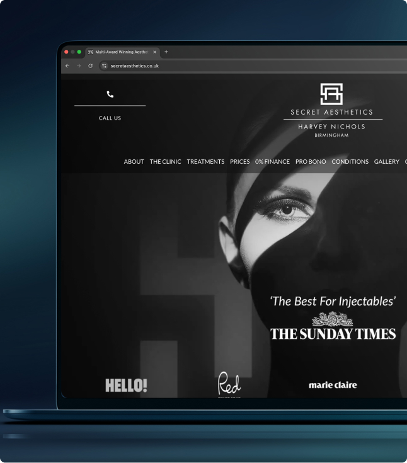This screenshot has height=463, width=407.
Task: Click the HELLO! magazine logo
Action: click(126, 386)
